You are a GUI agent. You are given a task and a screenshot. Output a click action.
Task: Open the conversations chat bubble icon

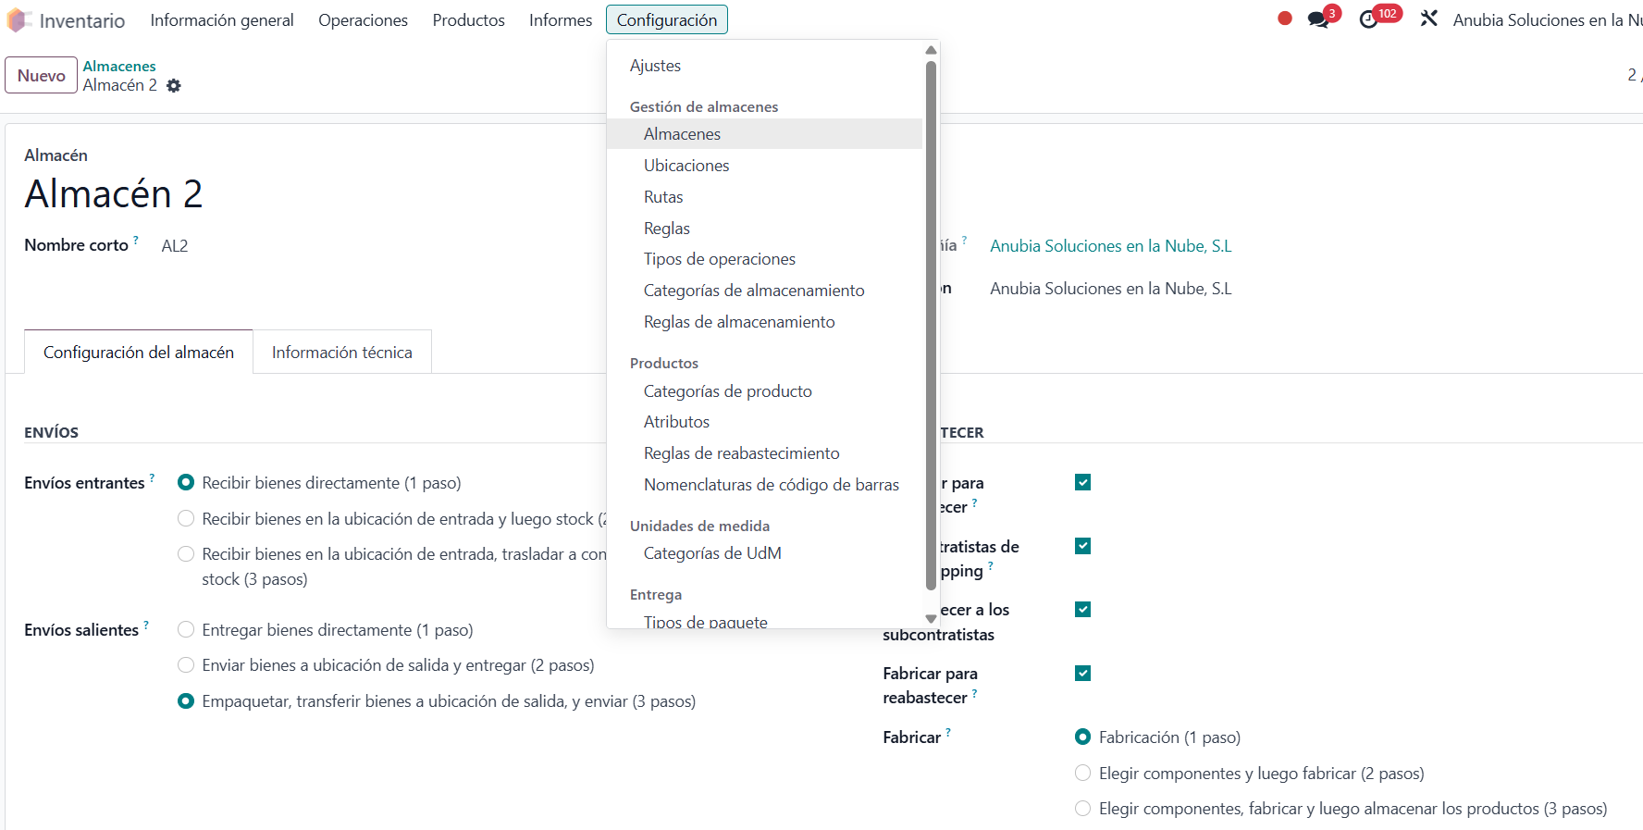pyautogui.click(x=1318, y=19)
